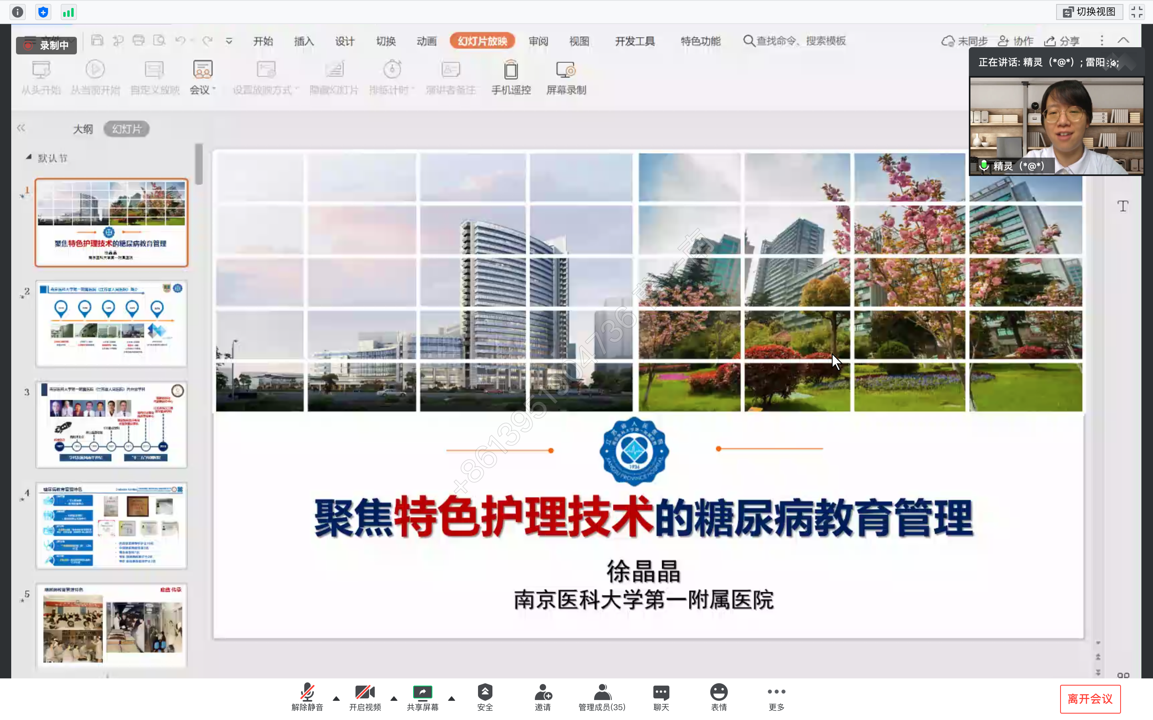Collapse the default section in slide panel
The height and width of the screenshot is (720, 1153).
(x=28, y=157)
